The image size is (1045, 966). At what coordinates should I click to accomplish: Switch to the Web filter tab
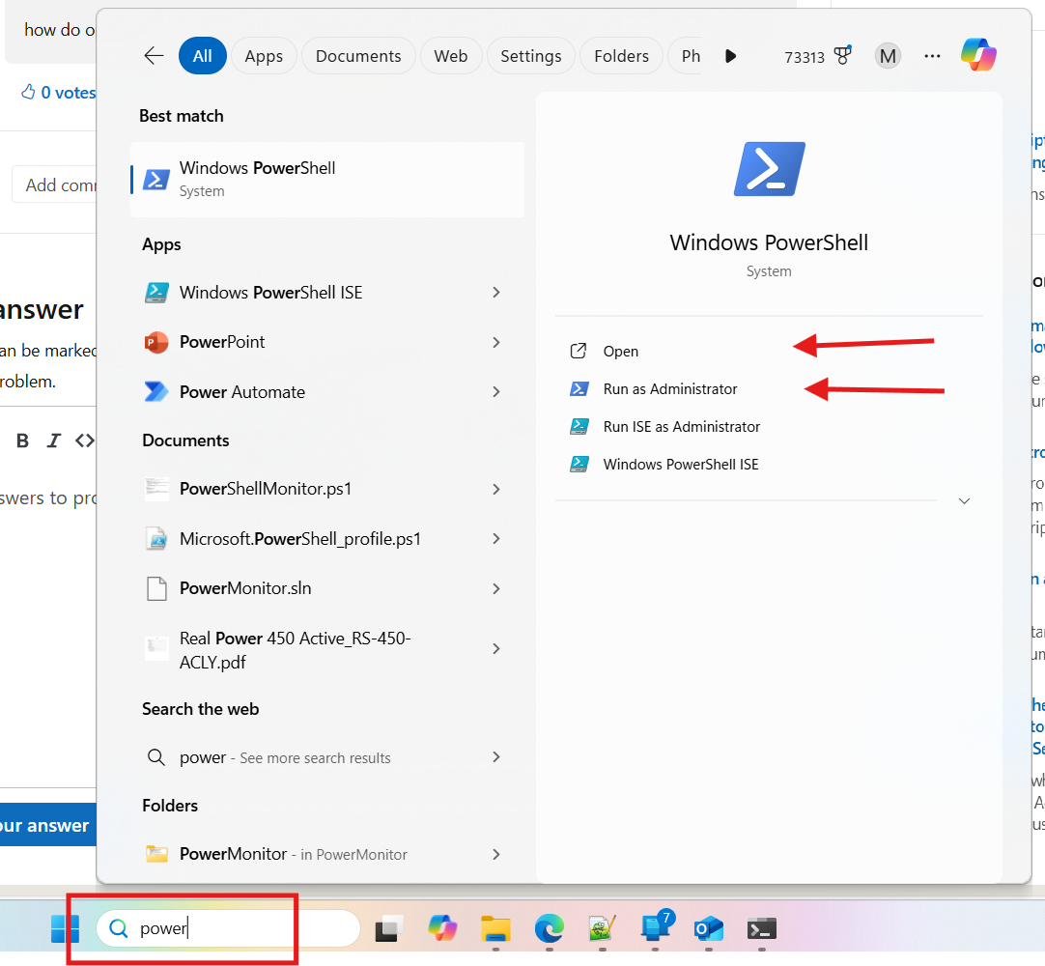[x=451, y=56]
